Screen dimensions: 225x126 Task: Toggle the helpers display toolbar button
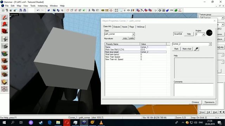(160, 10)
